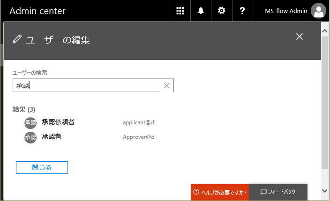Clear the search box with X icon
The image size is (330, 201).
click(x=166, y=86)
